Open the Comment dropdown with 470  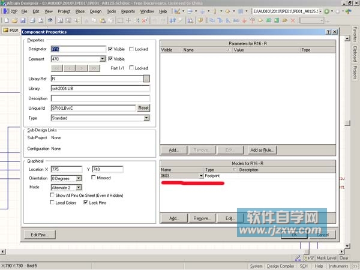(103, 59)
